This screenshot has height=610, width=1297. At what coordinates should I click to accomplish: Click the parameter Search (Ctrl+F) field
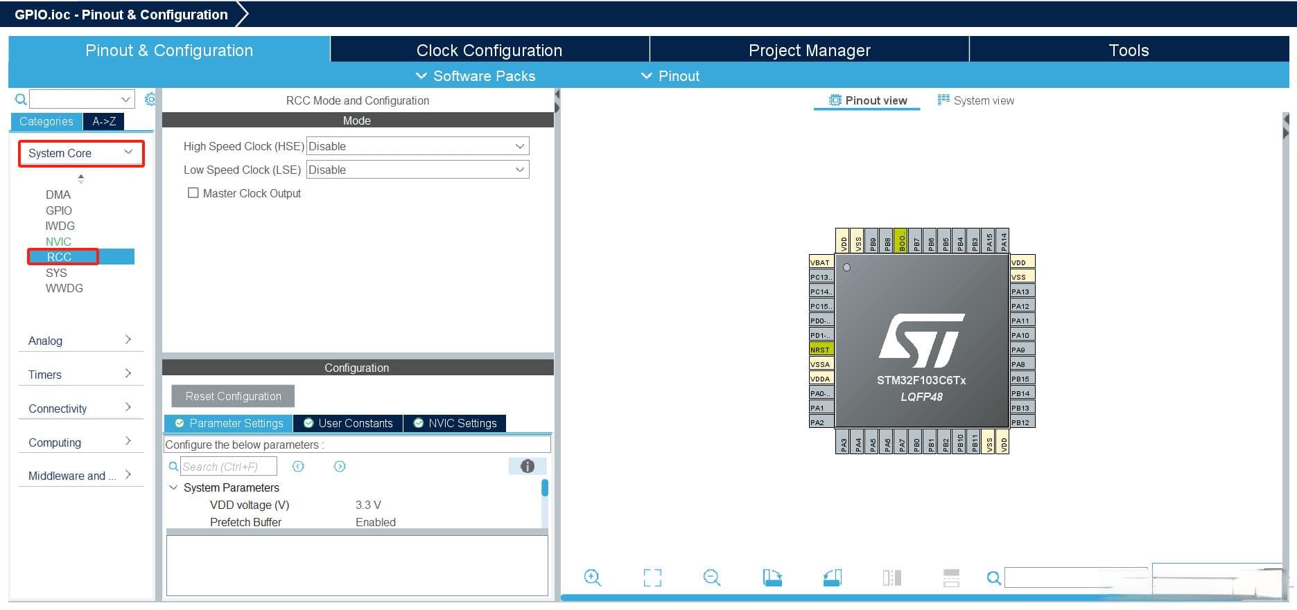(229, 466)
